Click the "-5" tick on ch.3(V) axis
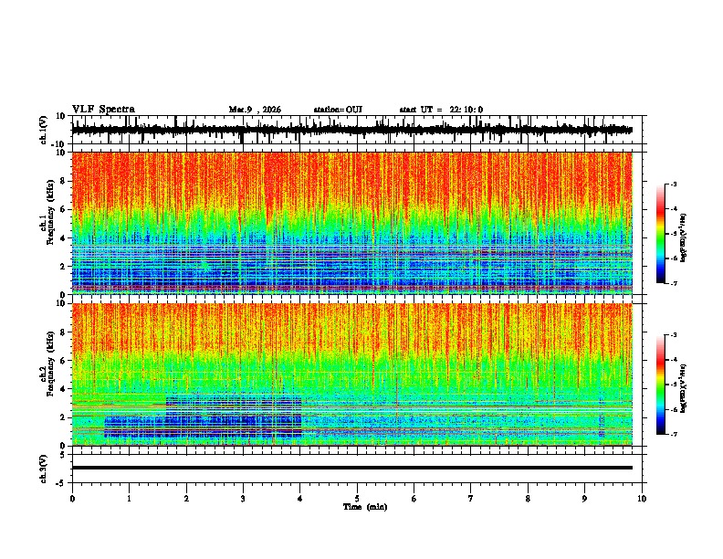The width and height of the screenshot is (723, 559). pos(61,483)
